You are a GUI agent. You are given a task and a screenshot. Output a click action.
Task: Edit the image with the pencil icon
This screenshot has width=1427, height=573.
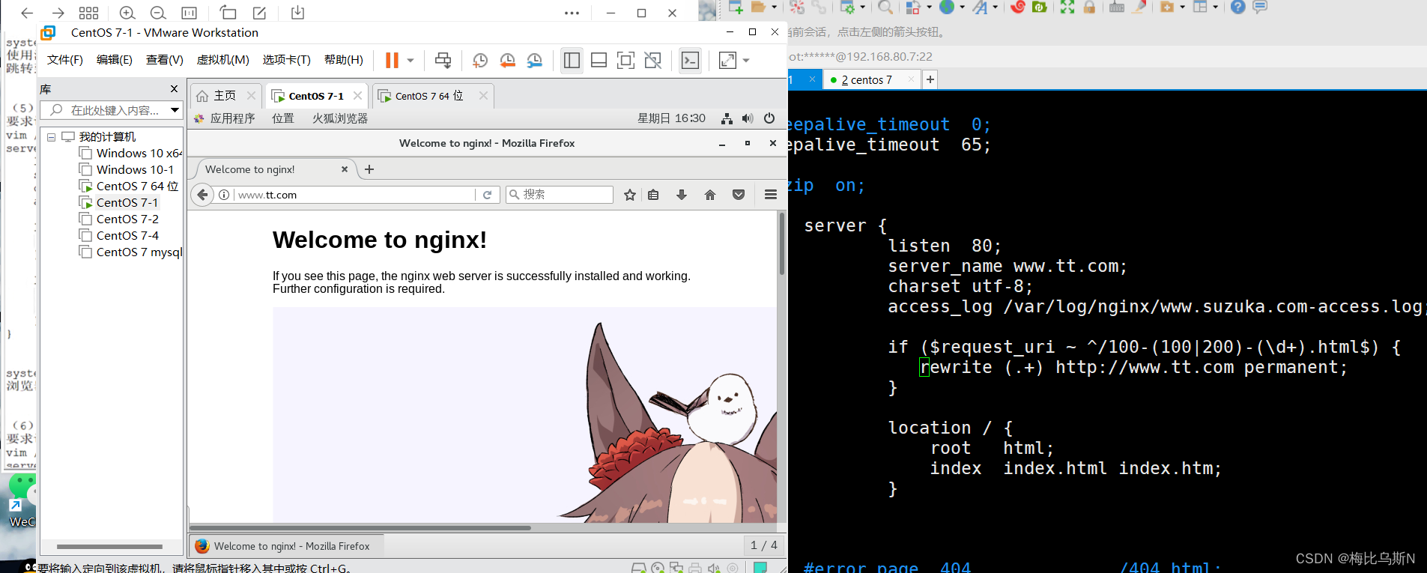tap(259, 13)
